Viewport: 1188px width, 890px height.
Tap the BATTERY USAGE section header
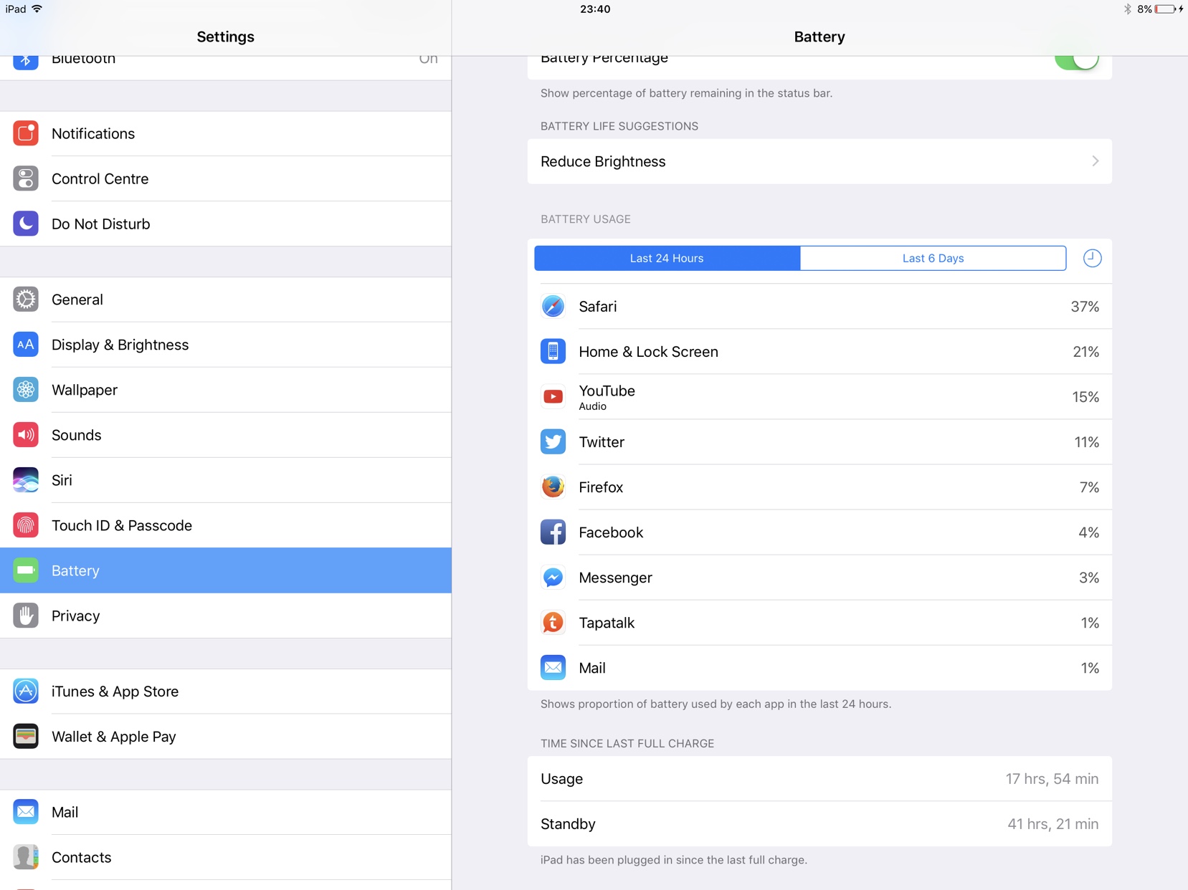(x=586, y=219)
